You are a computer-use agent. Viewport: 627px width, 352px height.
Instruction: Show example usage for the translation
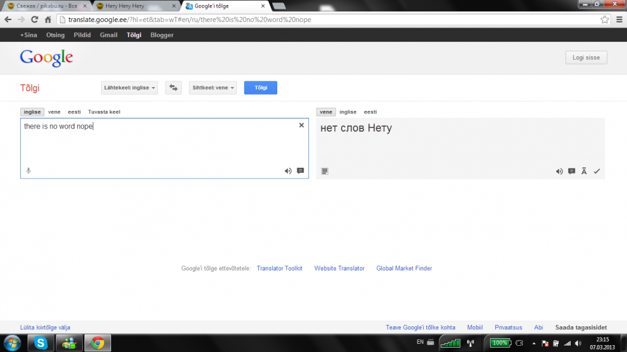pos(571,172)
